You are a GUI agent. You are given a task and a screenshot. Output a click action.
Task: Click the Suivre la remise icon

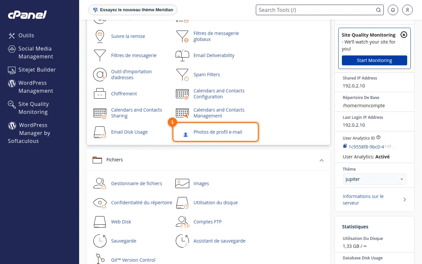click(100, 36)
